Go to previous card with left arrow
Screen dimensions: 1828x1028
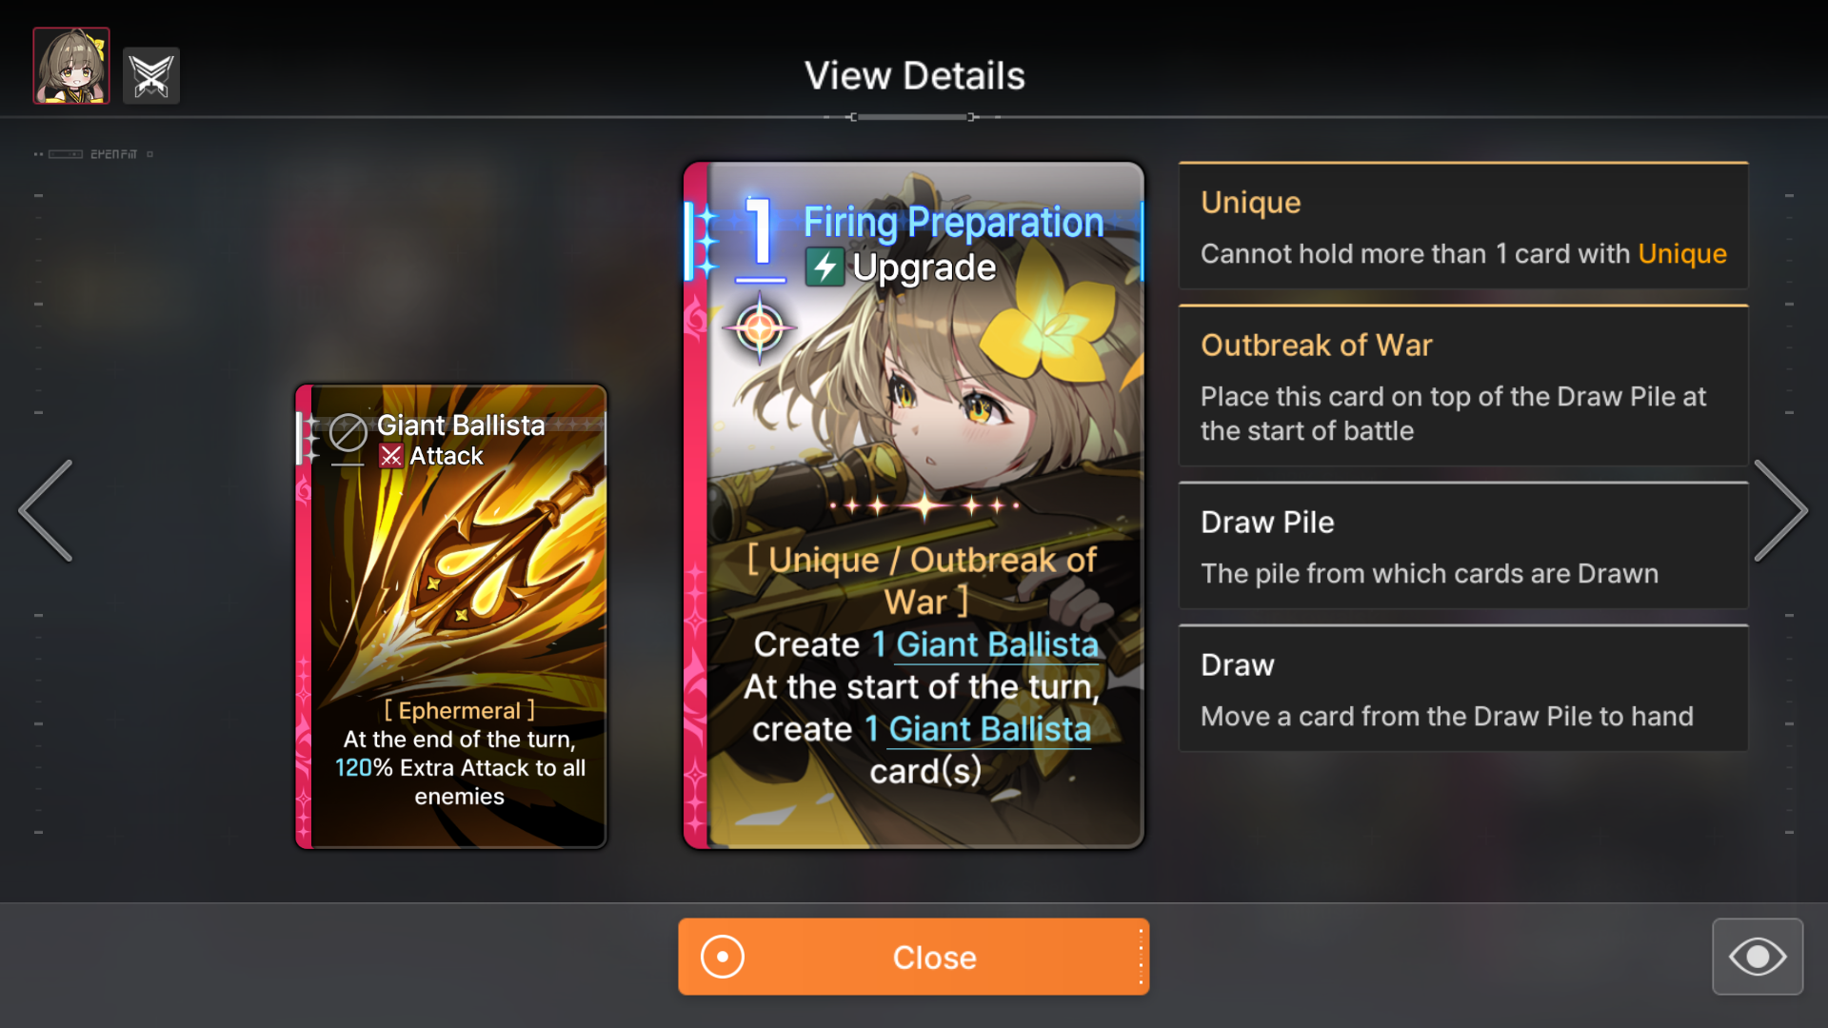click(47, 511)
